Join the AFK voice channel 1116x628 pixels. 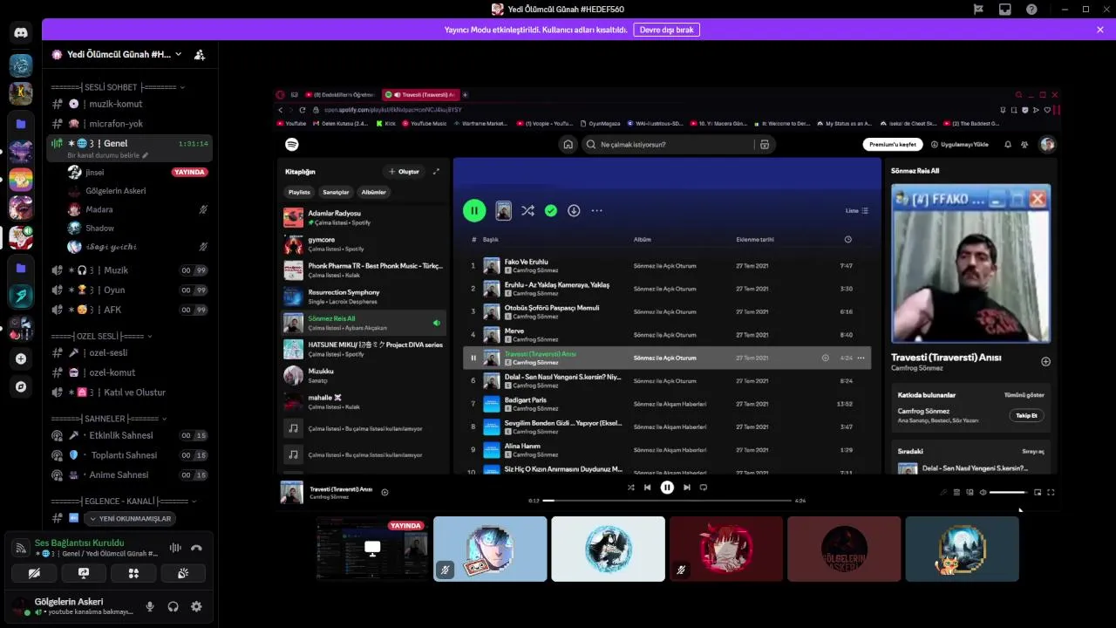click(129, 310)
